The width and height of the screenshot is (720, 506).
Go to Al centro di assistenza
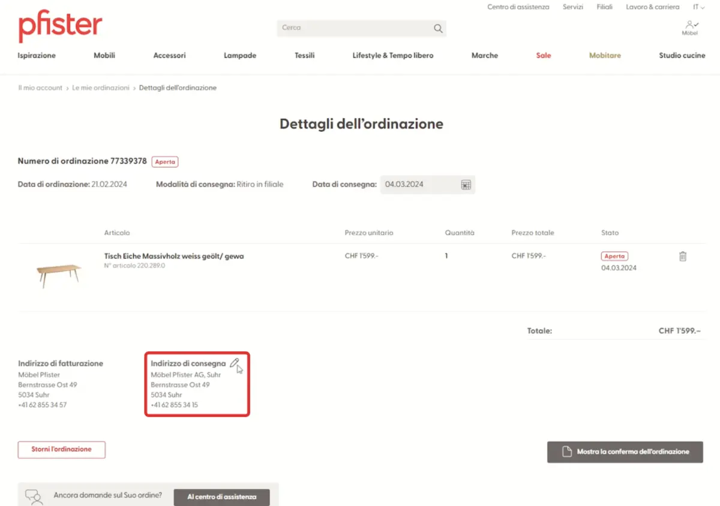pos(221,497)
